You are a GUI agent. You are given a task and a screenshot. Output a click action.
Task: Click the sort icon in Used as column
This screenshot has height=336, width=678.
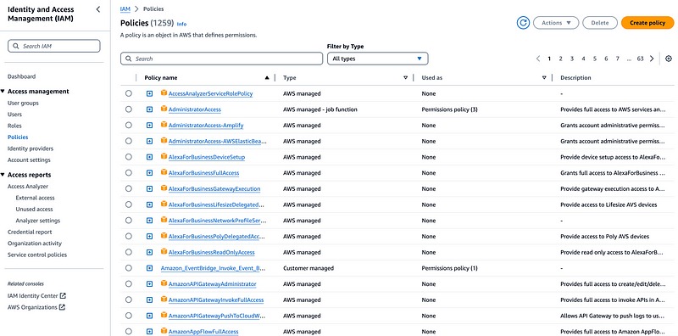coord(544,78)
